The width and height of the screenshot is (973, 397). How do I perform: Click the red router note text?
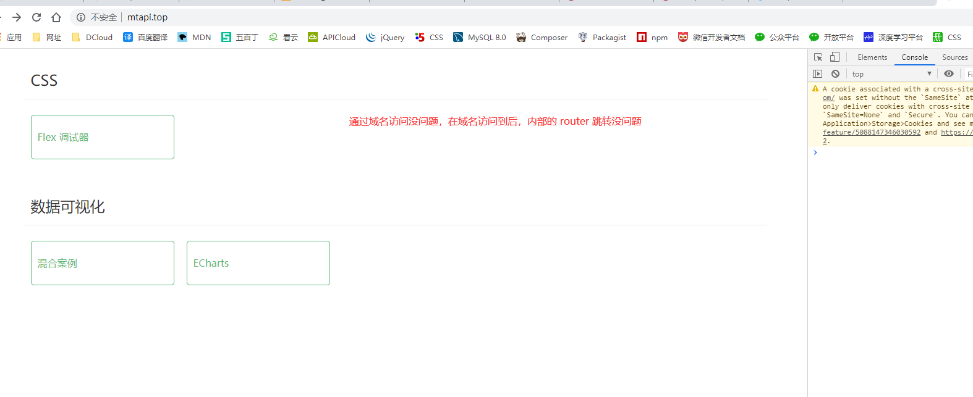[495, 121]
